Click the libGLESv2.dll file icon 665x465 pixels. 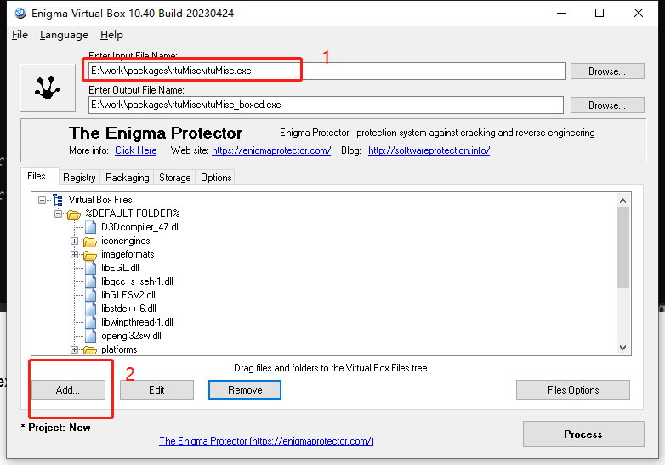(90, 295)
